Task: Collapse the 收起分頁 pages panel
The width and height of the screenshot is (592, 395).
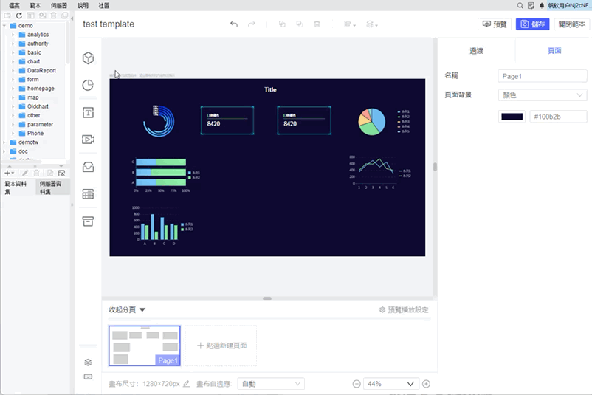Action: 127,310
